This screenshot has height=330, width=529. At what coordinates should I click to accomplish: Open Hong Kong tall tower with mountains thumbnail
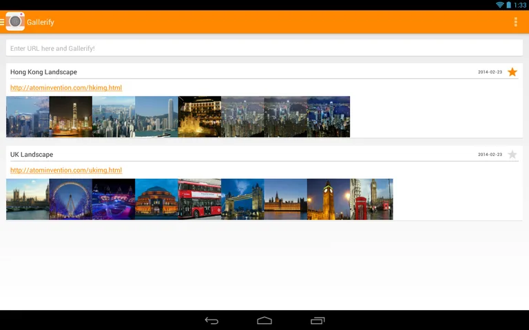click(x=156, y=116)
